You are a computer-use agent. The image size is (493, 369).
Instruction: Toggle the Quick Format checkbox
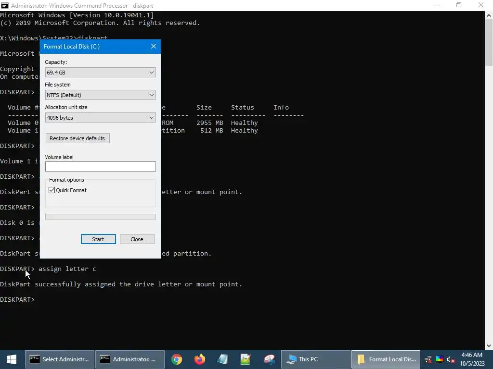(x=52, y=190)
